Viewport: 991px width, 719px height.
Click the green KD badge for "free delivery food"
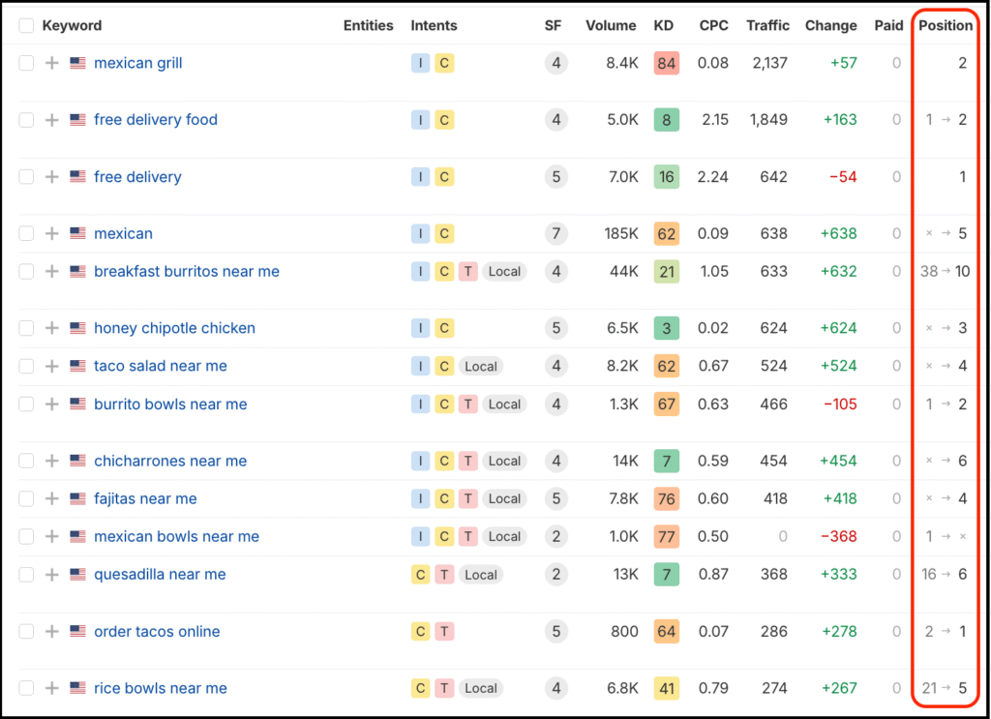pos(665,120)
